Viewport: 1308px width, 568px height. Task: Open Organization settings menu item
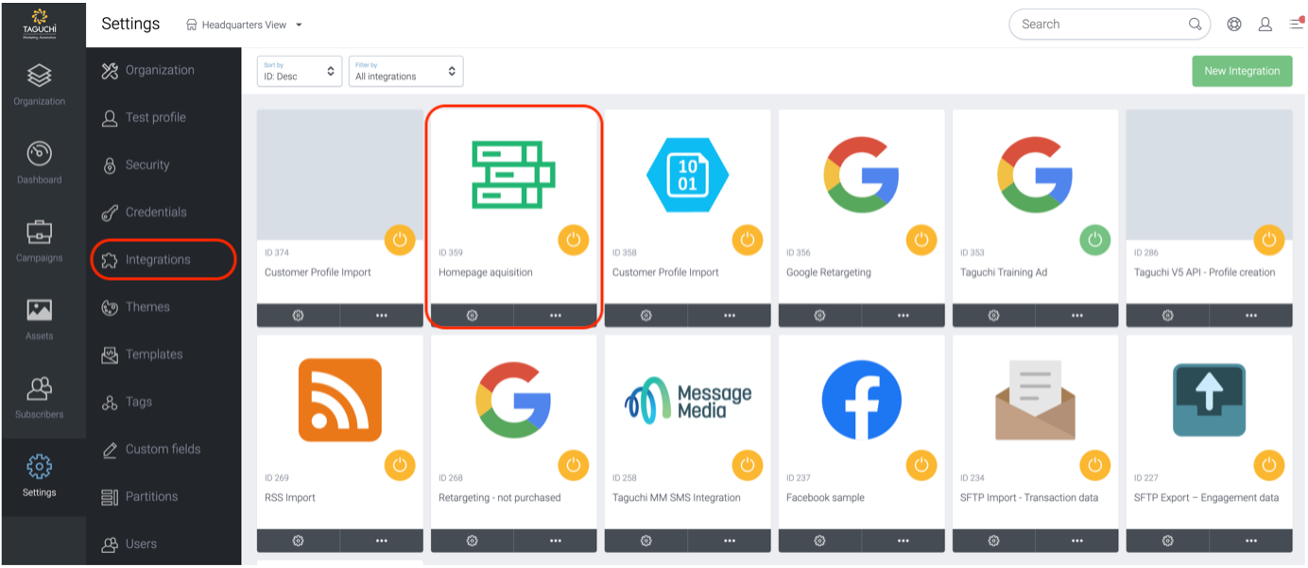(147, 70)
